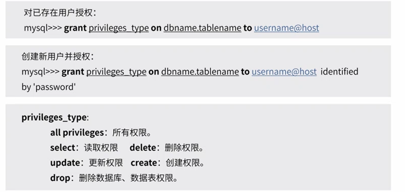Viewport: 405px width, 192px height.
Task: Select dbname.tablename in the create-user grant command
Action: click(x=200, y=71)
